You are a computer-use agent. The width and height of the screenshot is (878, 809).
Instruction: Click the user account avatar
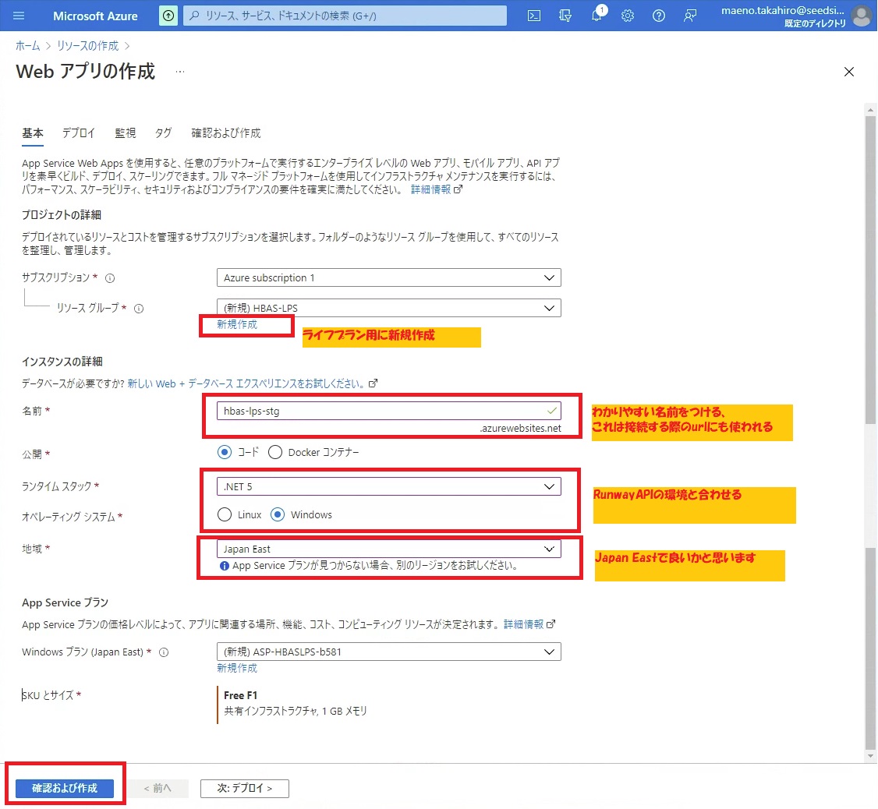[861, 16]
